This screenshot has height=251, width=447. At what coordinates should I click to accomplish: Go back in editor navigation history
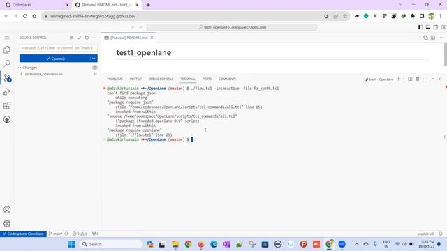pos(133,27)
